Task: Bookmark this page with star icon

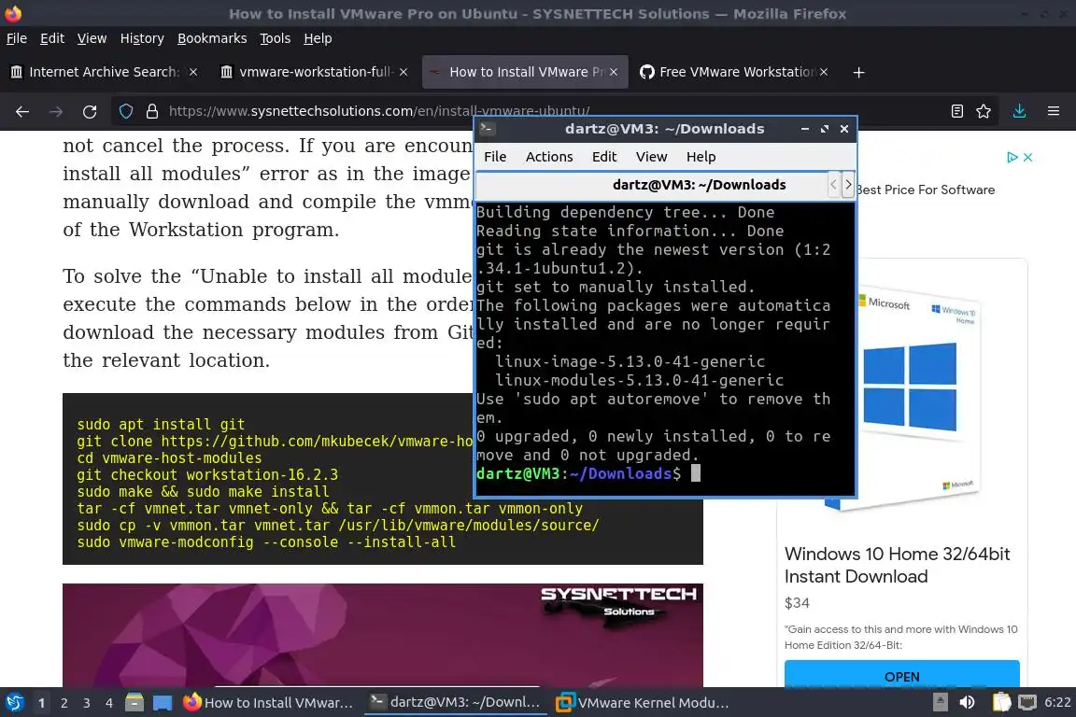Action: point(984,111)
